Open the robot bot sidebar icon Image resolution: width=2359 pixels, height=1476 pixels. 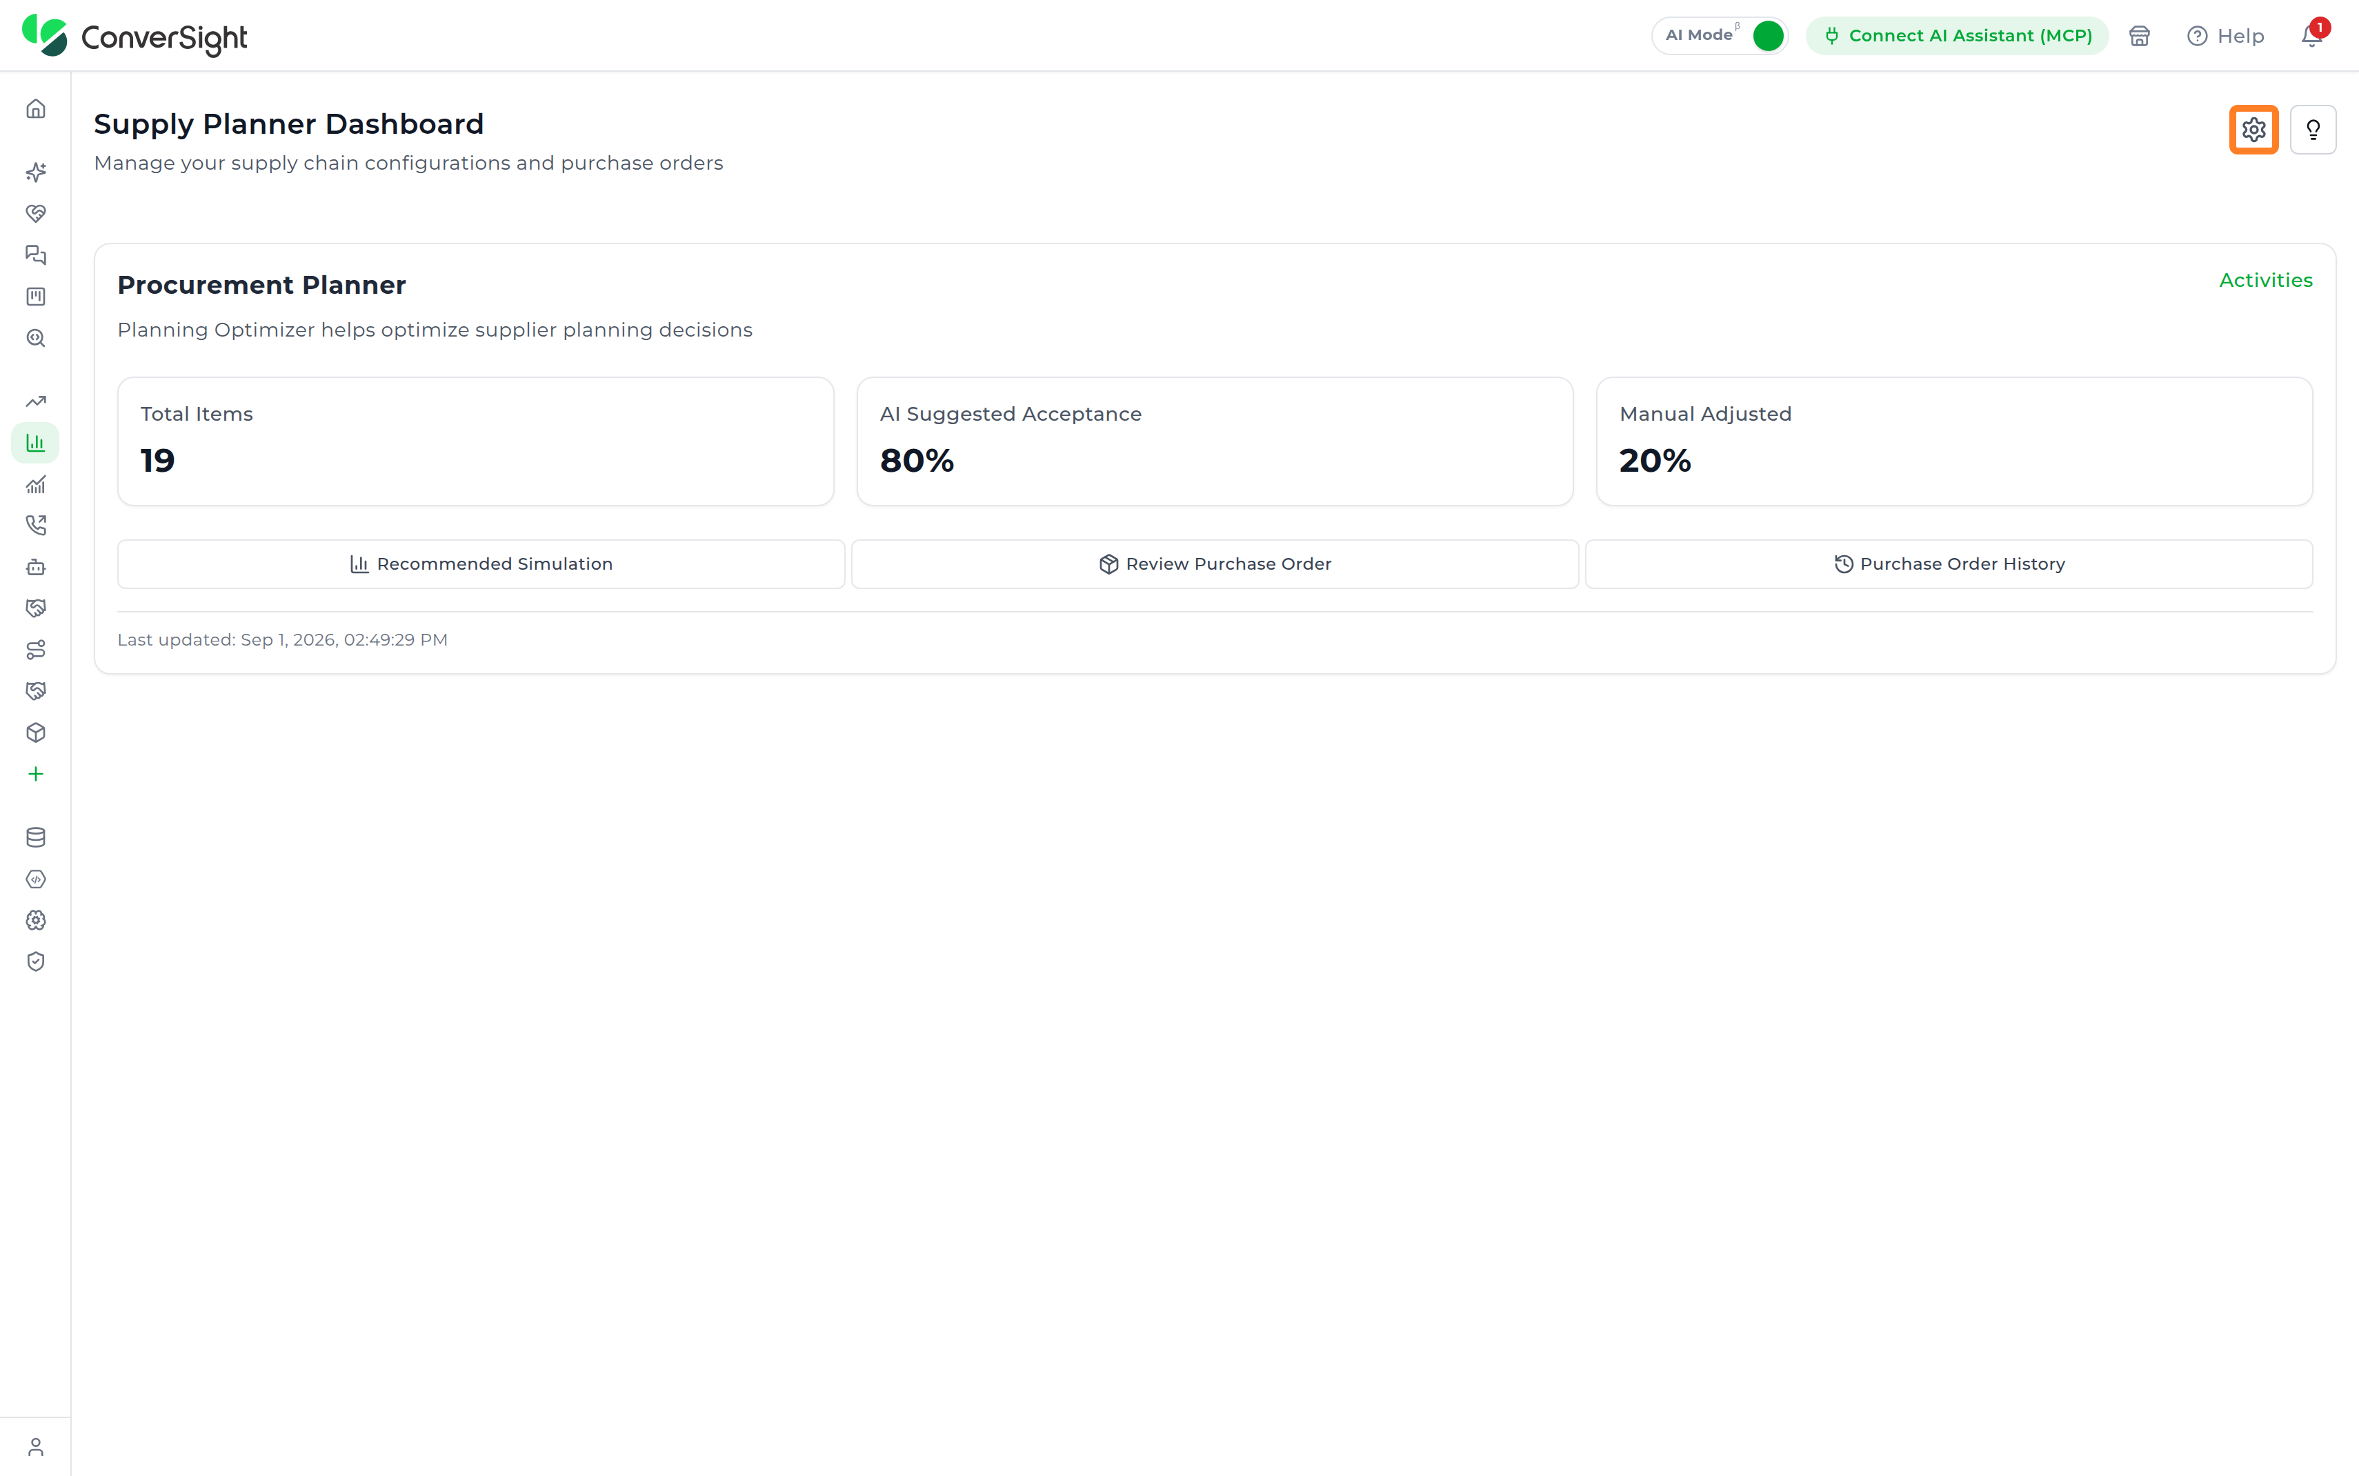36,567
